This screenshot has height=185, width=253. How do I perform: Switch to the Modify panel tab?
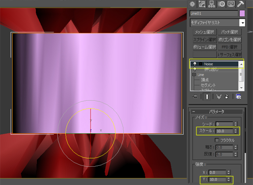tap(202, 4)
